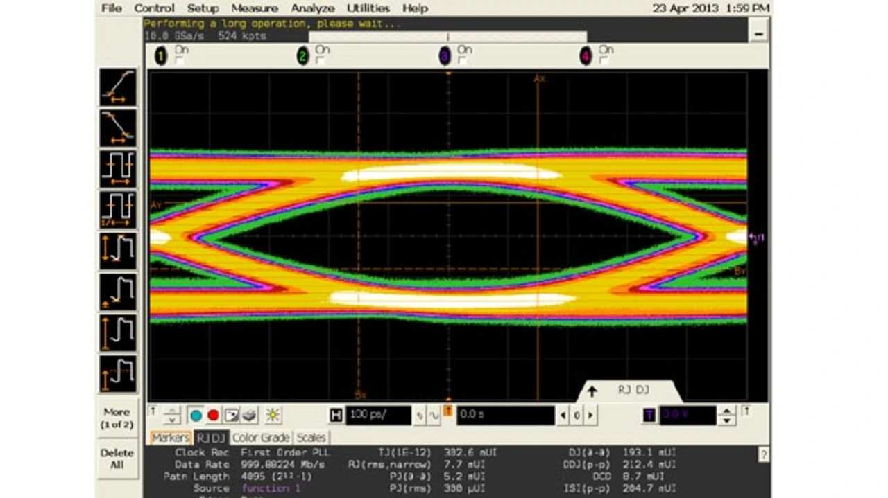888x498 pixels.
Task: Open the Measure menu
Action: [255, 8]
